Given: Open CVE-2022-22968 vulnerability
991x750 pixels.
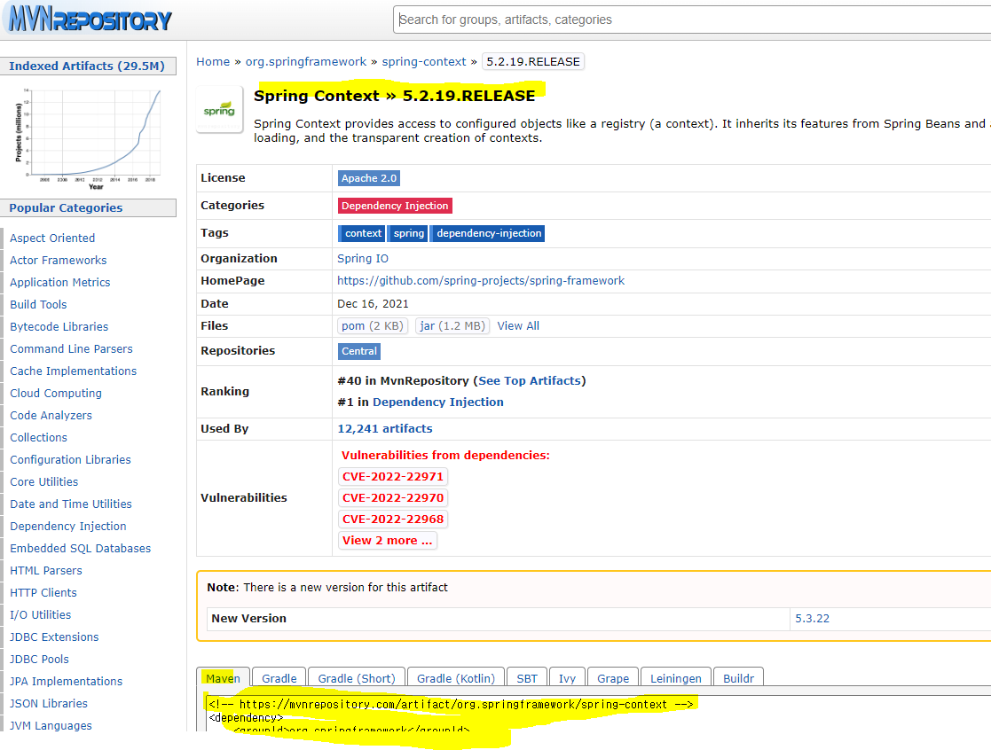Looking at the screenshot, I should [393, 519].
